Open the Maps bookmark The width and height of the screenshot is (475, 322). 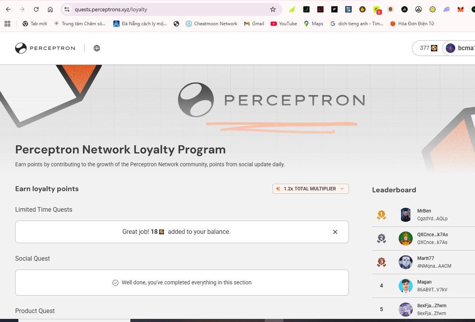[x=313, y=24]
